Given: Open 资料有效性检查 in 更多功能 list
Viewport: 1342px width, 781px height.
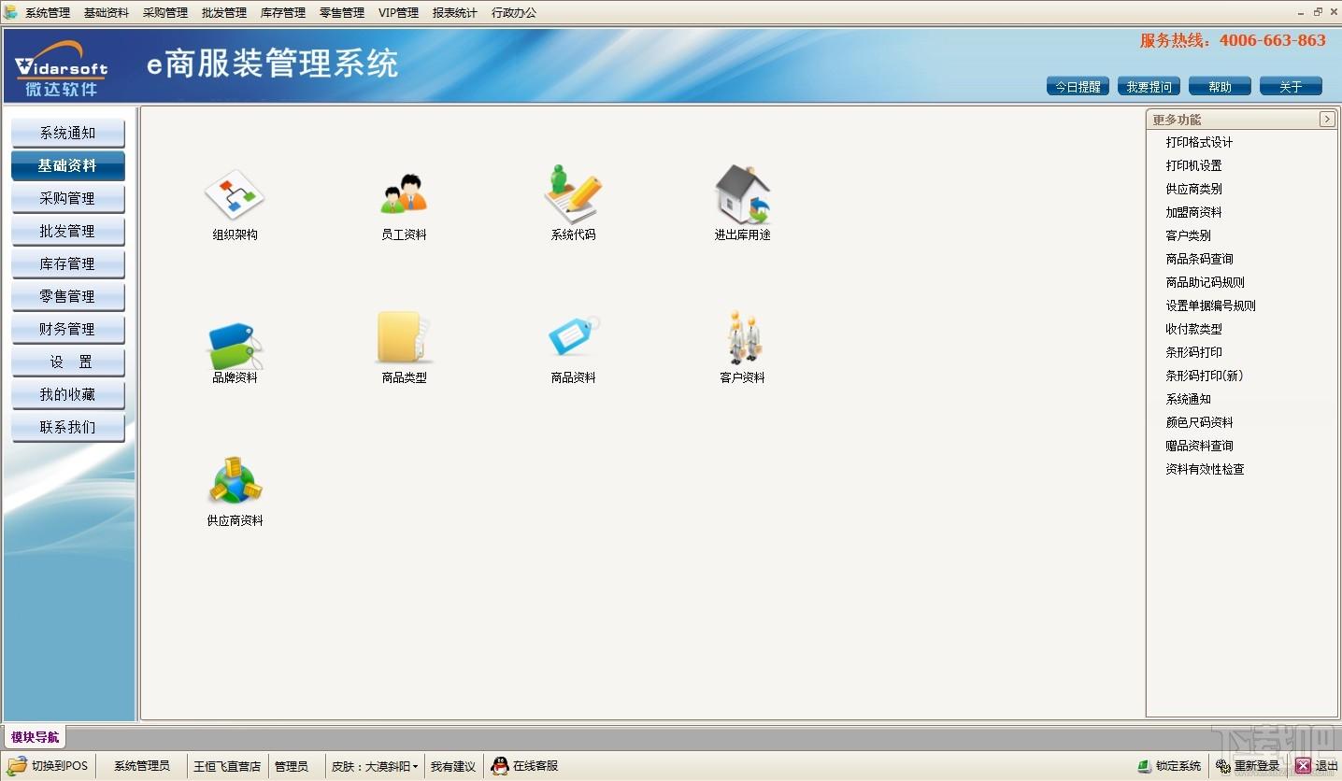Looking at the screenshot, I should pos(1205,469).
